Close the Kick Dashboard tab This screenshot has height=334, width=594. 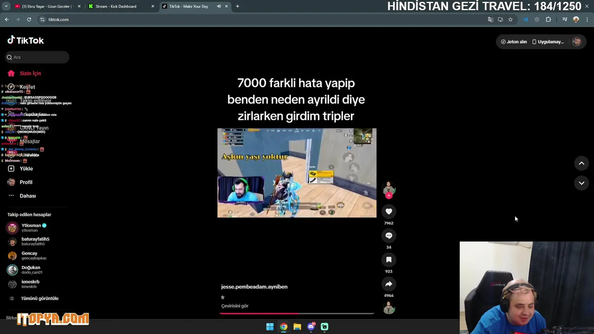click(x=153, y=6)
